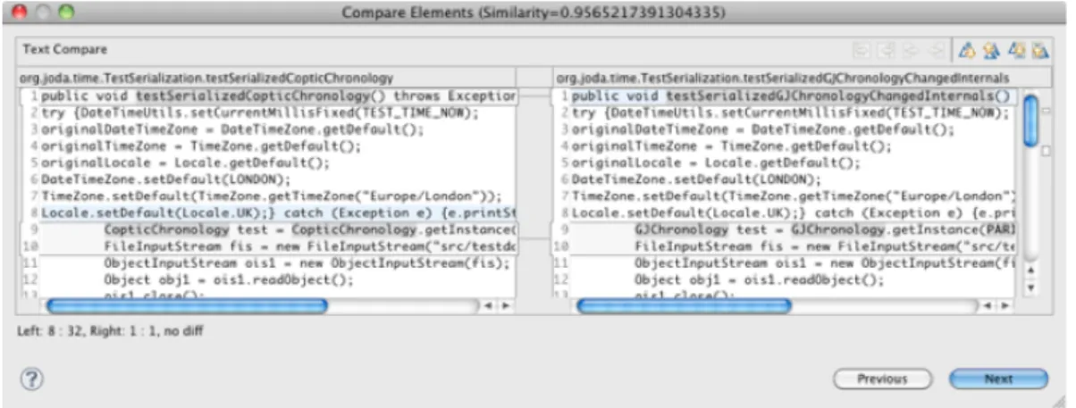Image resolution: width=1076 pixels, height=408 pixels.
Task: Click right line 10 FileInputStream fis statement
Action: pos(826,246)
